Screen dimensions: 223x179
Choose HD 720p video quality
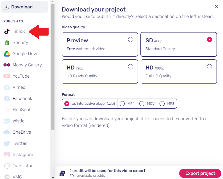click(100, 72)
